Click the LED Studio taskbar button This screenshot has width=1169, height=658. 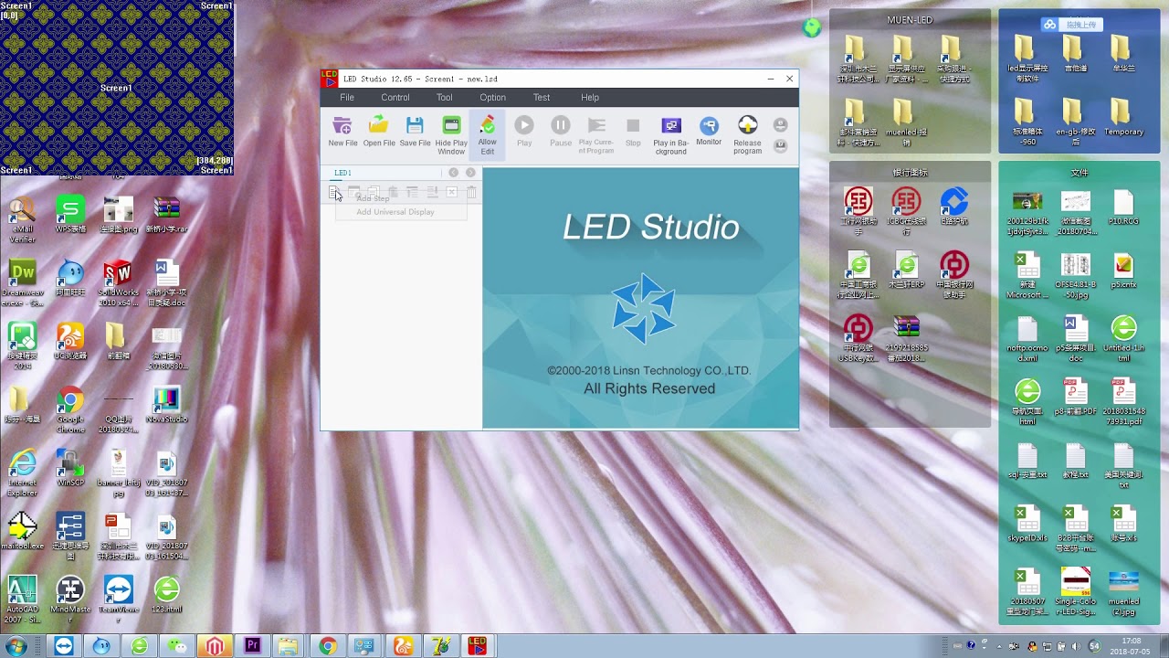pyautogui.click(x=477, y=646)
